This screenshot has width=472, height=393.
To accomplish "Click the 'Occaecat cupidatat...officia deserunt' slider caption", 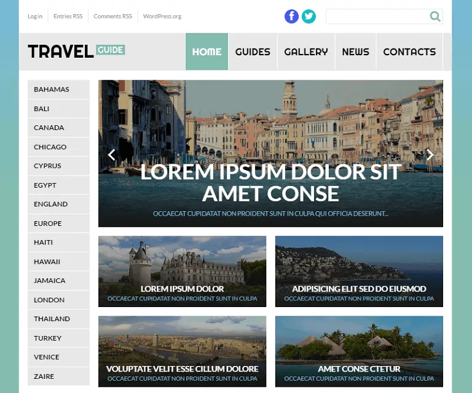I will tap(270, 214).
